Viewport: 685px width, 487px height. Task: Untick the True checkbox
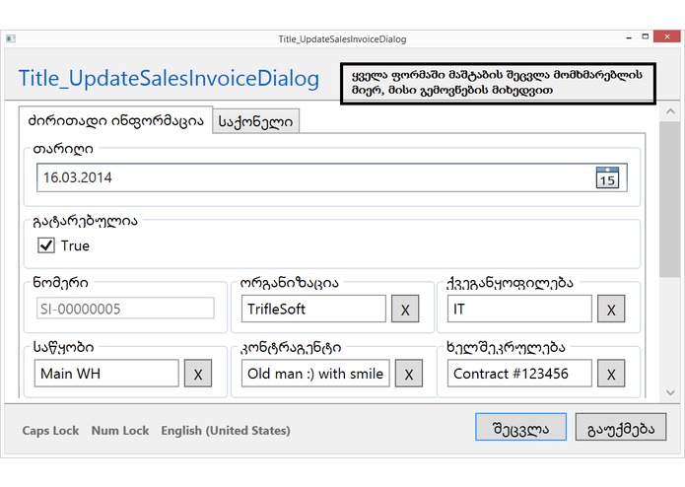pyautogui.click(x=46, y=245)
